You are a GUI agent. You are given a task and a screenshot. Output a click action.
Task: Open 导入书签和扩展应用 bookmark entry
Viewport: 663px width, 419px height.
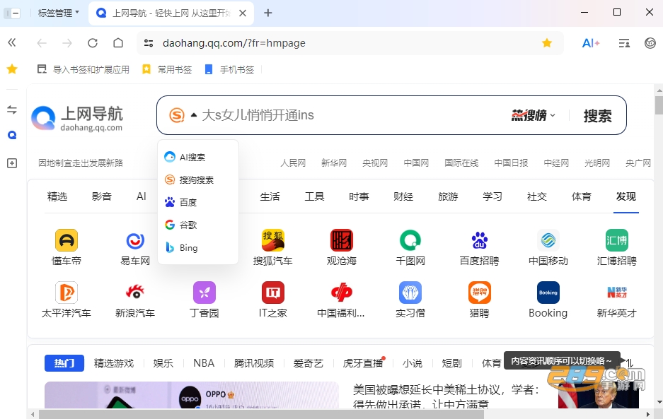83,69
